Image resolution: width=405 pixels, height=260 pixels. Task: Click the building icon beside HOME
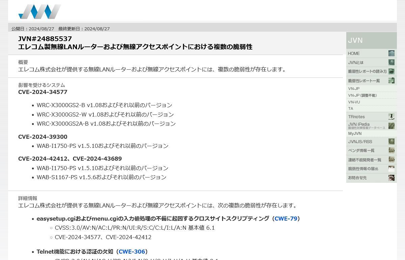391,53
